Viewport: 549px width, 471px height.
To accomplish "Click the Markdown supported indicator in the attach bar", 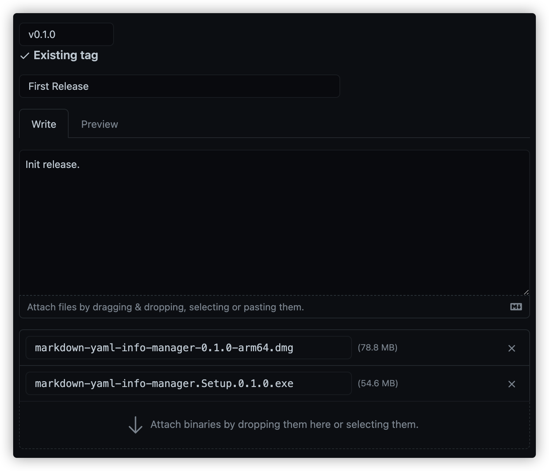I will [x=516, y=307].
